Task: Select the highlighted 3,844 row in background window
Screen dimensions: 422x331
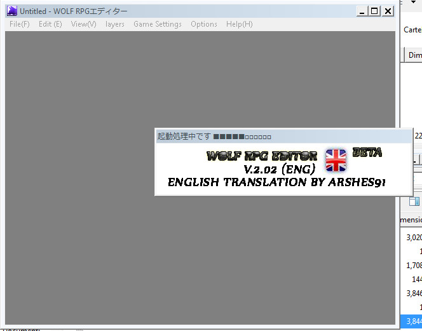Action: (411, 321)
